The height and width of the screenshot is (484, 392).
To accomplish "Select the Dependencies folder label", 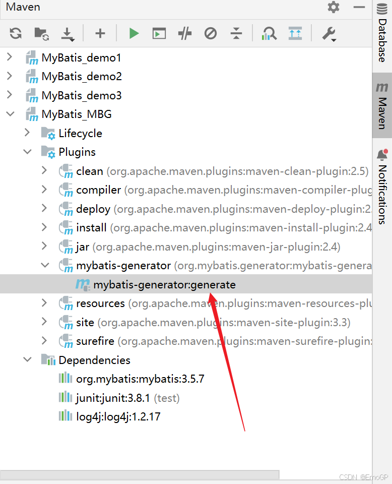I will click(94, 360).
